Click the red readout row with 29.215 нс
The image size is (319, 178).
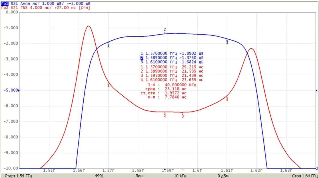(172, 67)
